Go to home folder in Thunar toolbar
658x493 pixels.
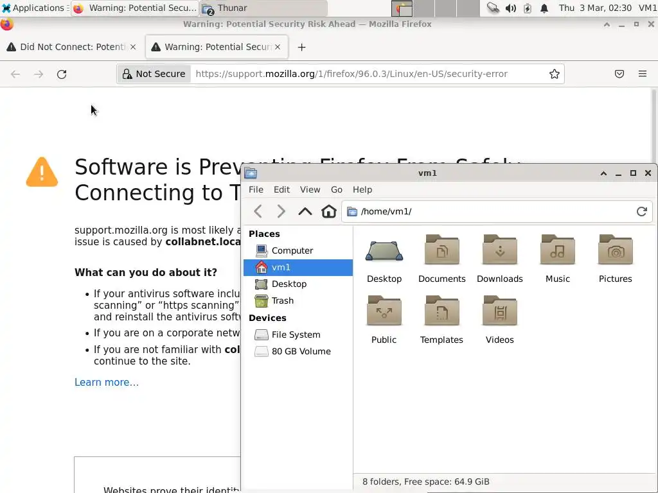[x=328, y=211]
